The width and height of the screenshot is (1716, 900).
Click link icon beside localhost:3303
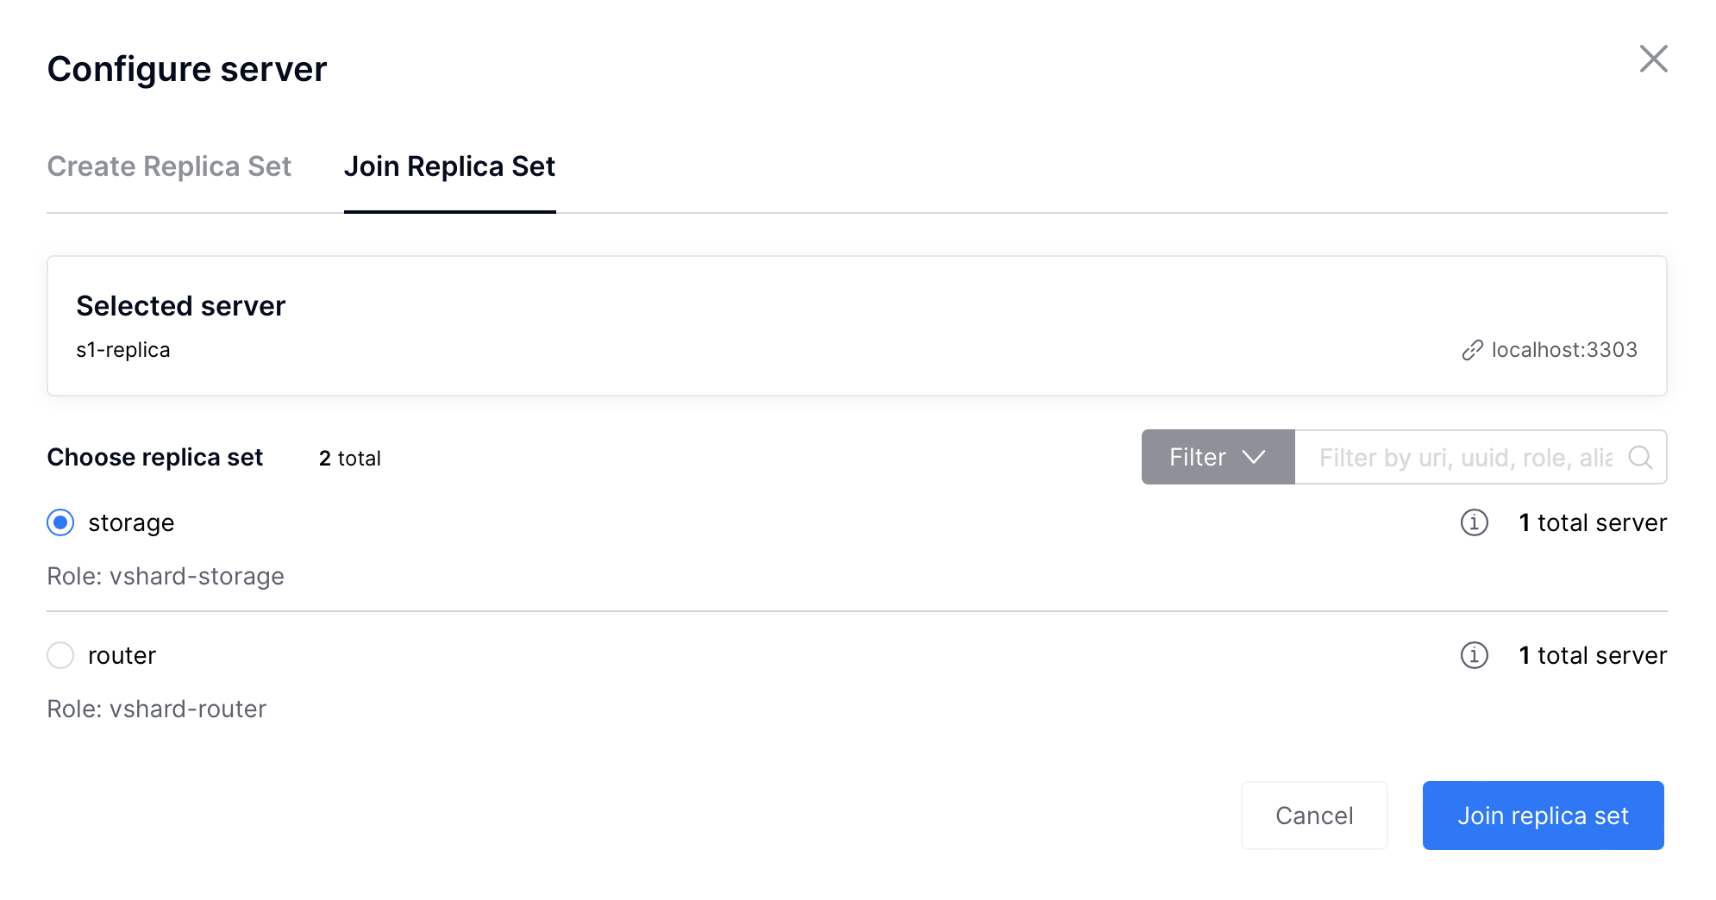coord(1472,350)
